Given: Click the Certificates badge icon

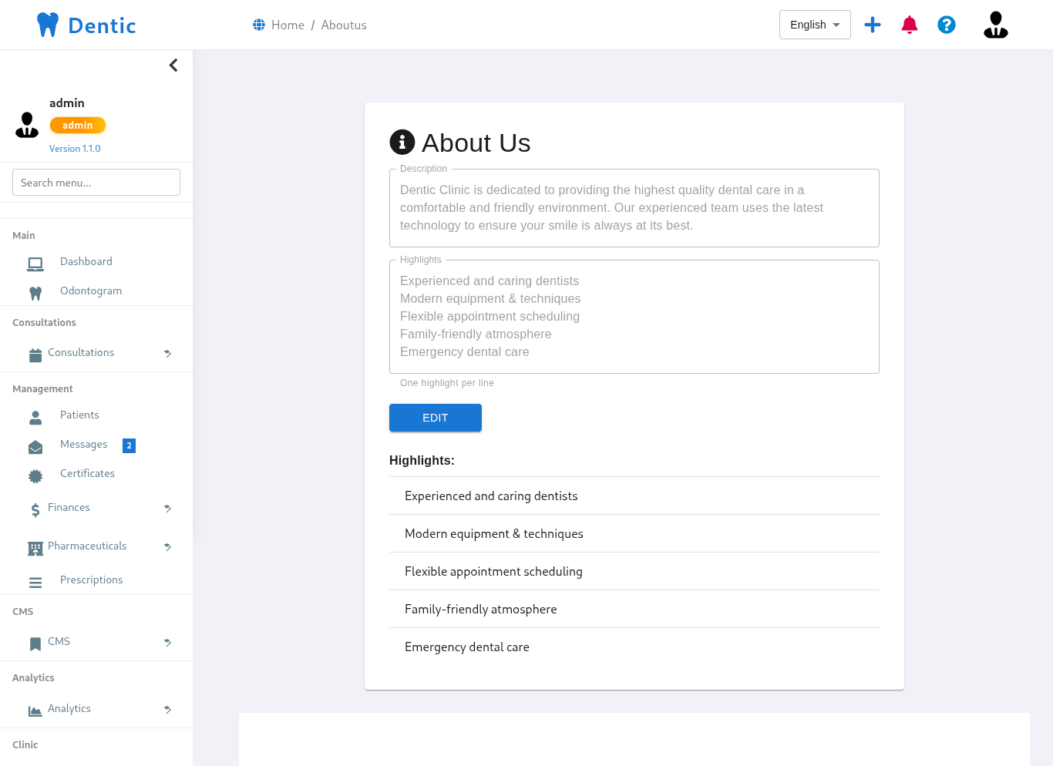Looking at the screenshot, I should (35, 476).
